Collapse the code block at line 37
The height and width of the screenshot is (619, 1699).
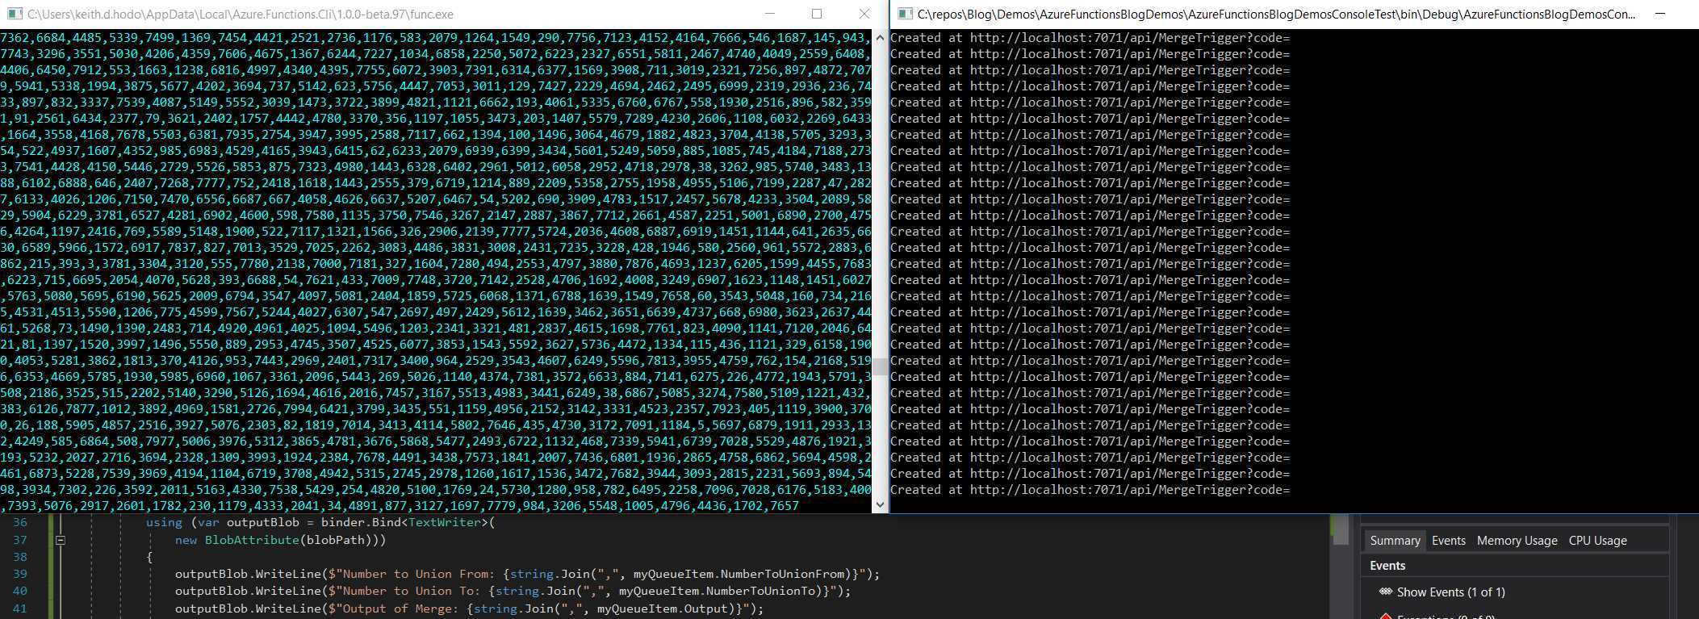61,540
